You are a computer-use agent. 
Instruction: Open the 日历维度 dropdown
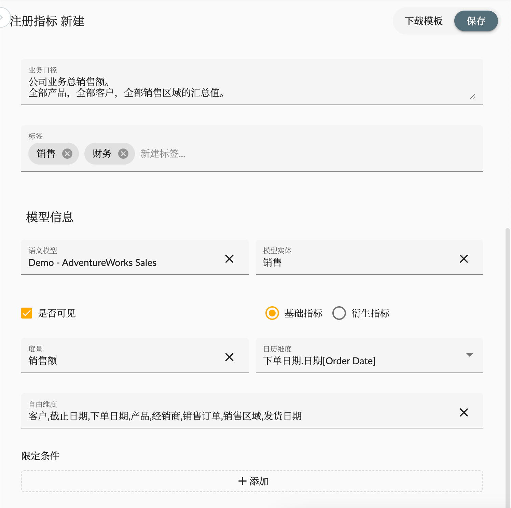(x=470, y=355)
